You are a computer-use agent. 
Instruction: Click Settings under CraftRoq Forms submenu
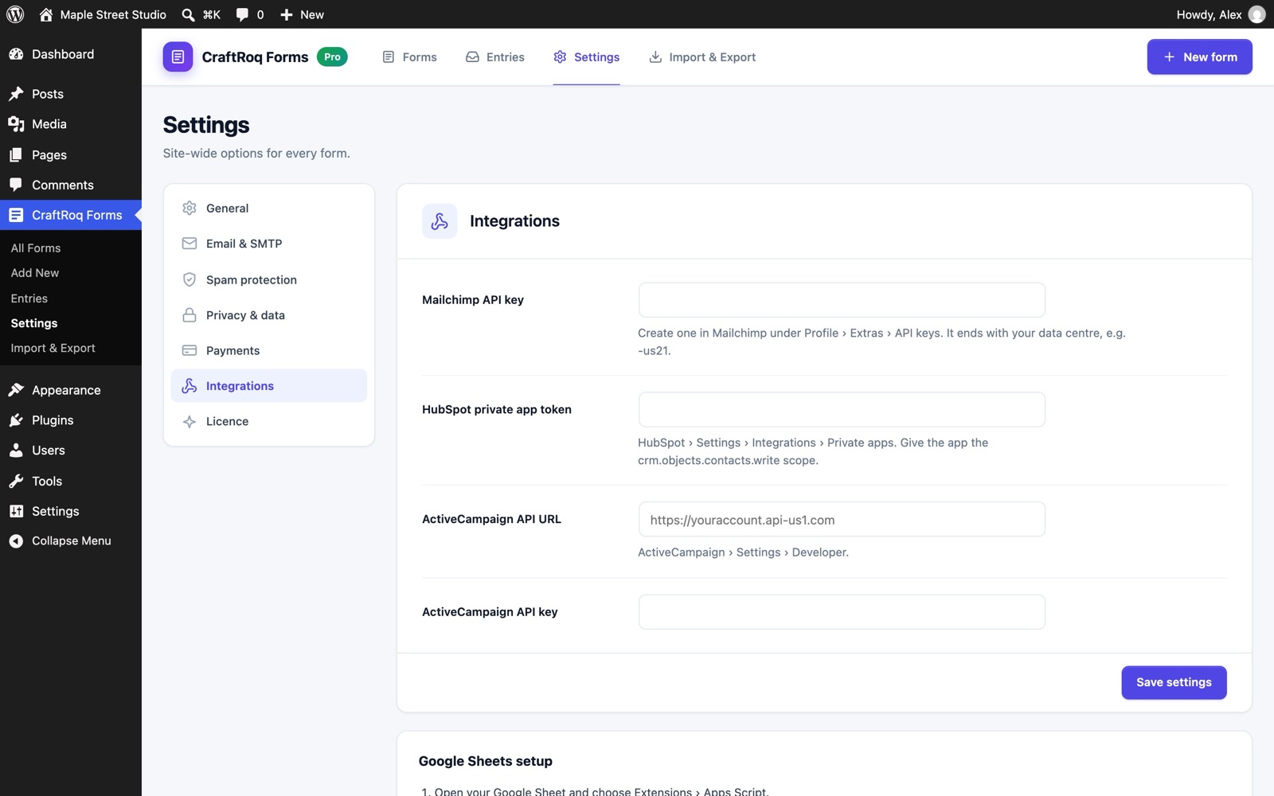(34, 323)
